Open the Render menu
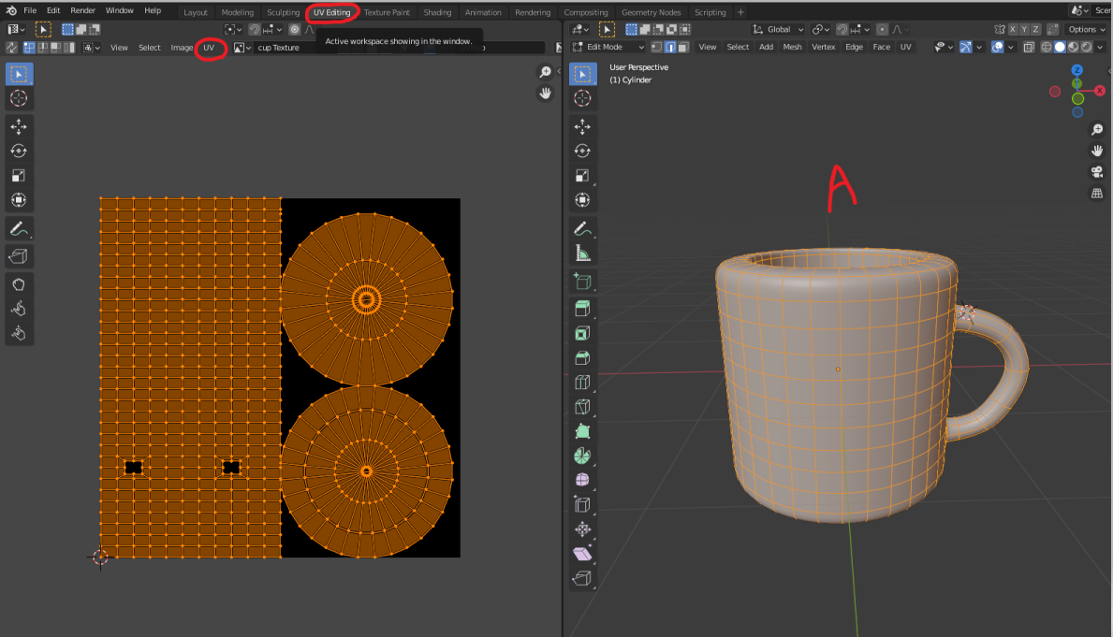This screenshot has width=1113, height=637. (83, 10)
